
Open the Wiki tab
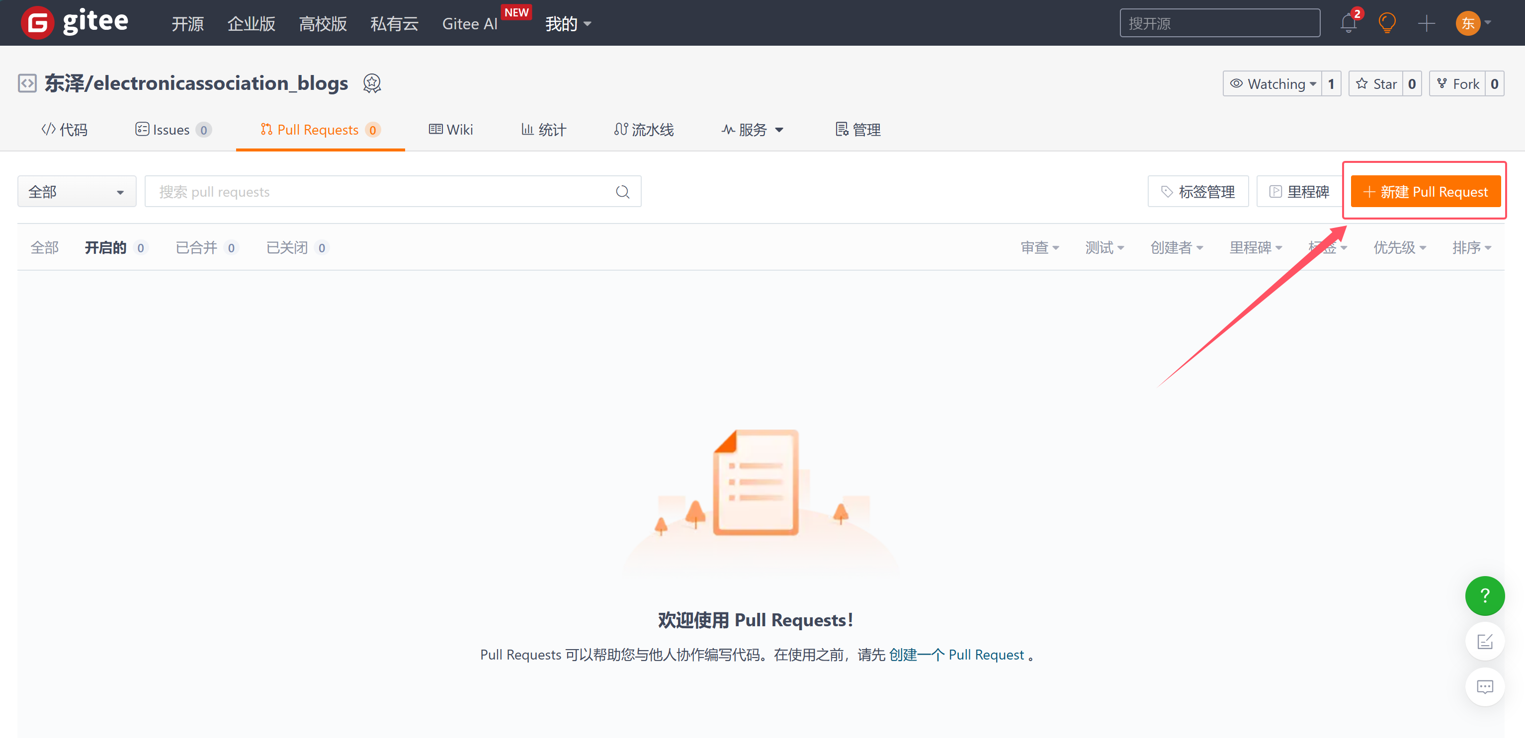(x=451, y=130)
